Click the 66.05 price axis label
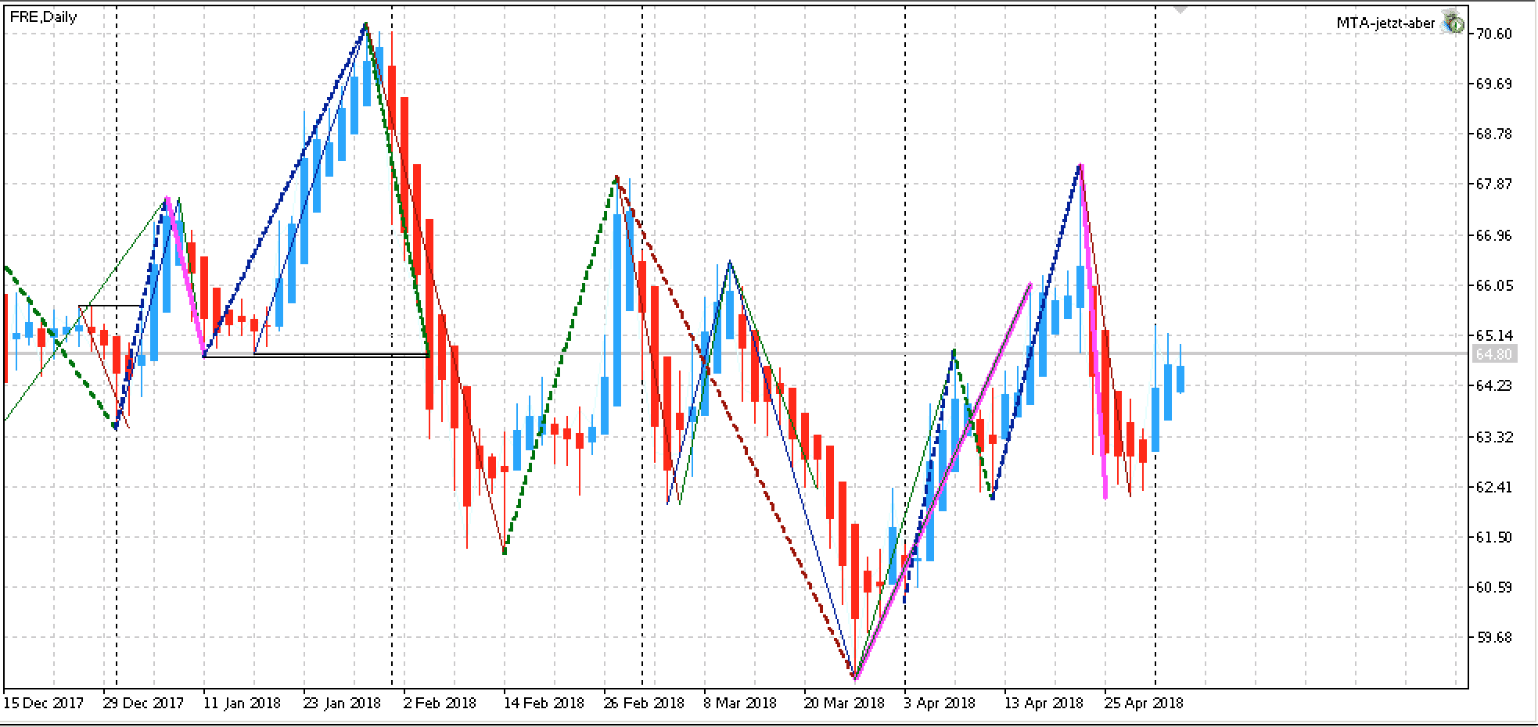The height and width of the screenshot is (727, 1538). (1493, 285)
